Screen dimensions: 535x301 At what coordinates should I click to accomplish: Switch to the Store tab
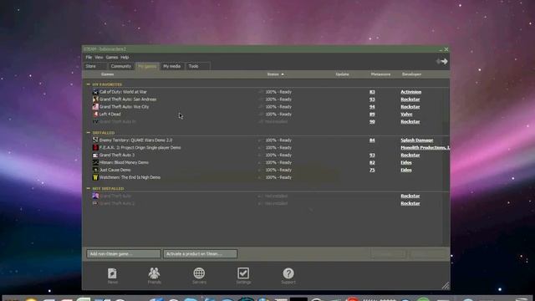96,66
